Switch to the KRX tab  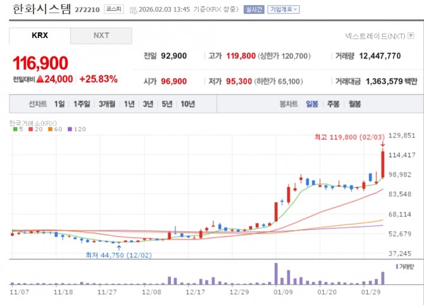pyautogui.click(x=40, y=36)
